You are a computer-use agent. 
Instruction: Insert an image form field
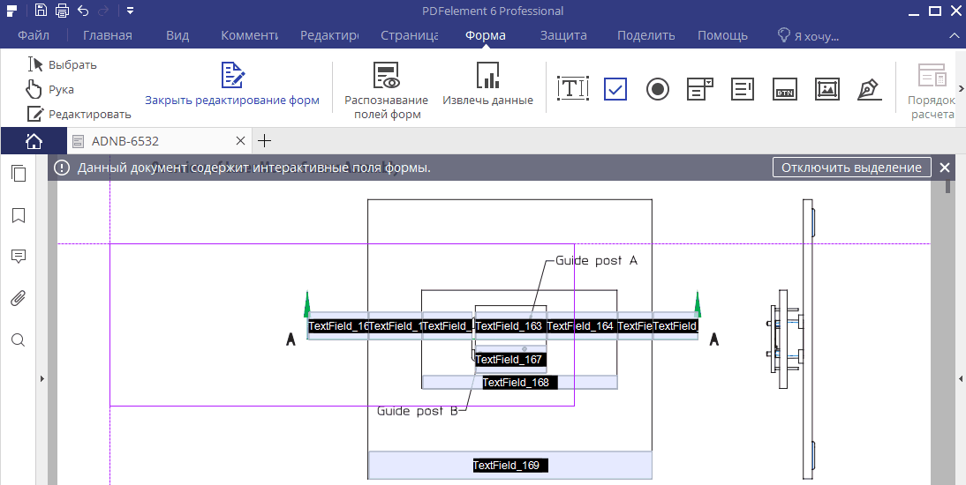pyautogui.click(x=826, y=88)
